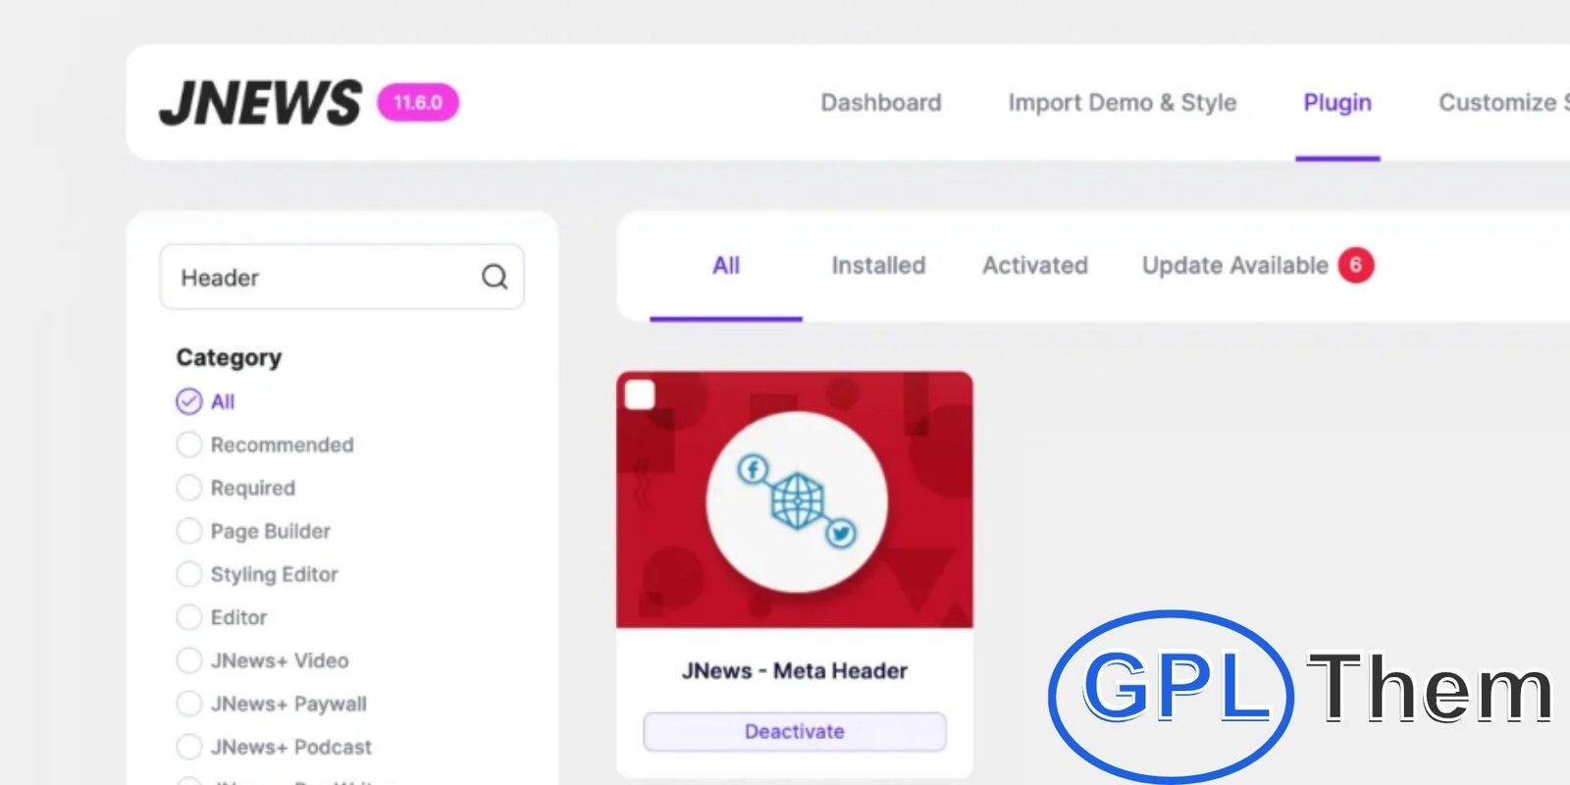
Task: Filter by JNews+ Video category
Action: click(188, 660)
